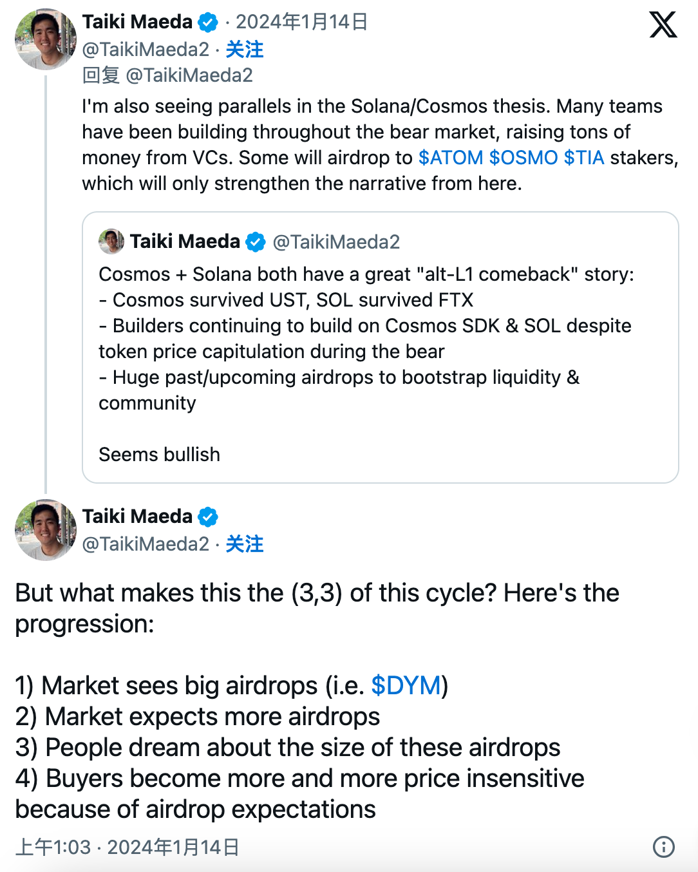This screenshot has width=698, height=872.
Task: Open the X logo icon
Action: point(663,25)
